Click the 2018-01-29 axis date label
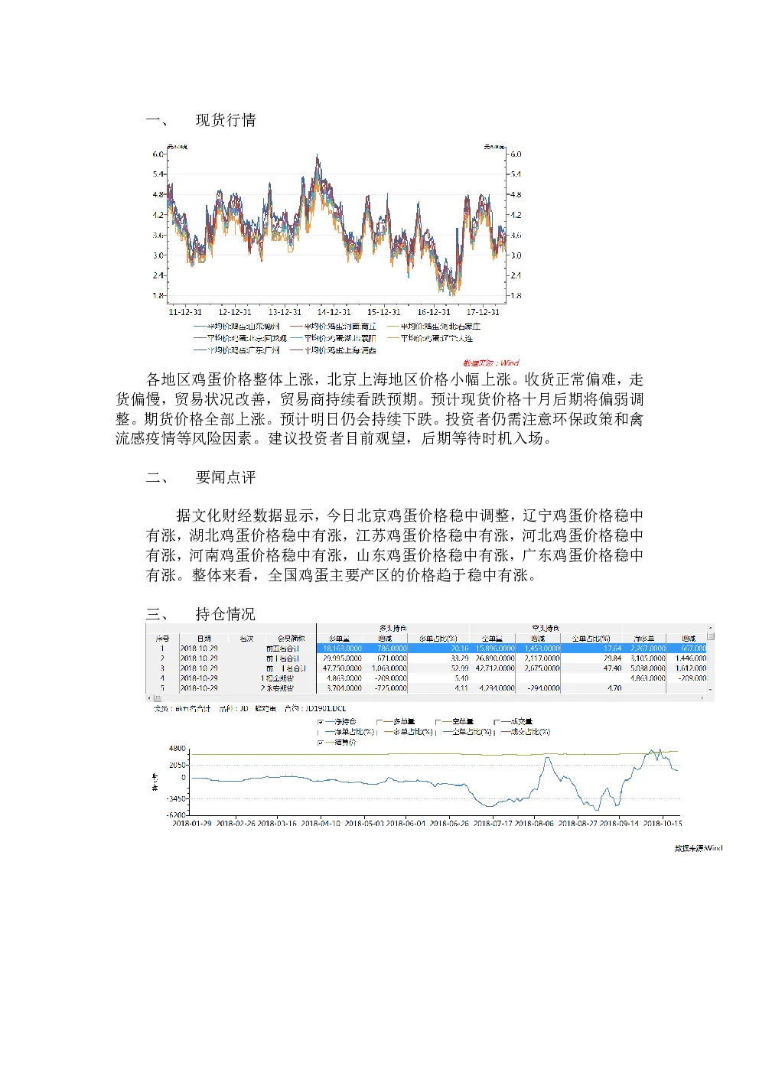 click(x=192, y=823)
